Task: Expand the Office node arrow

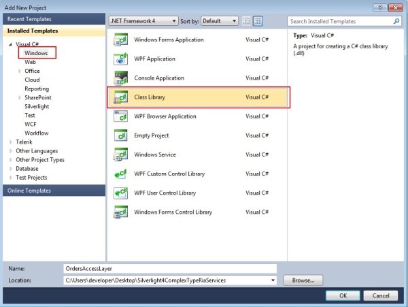Action: click(x=20, y=71)
